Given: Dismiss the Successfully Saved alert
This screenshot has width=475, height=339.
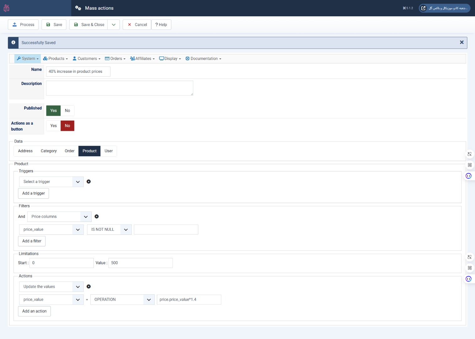Looking at the screenshot, I should 462,42.
